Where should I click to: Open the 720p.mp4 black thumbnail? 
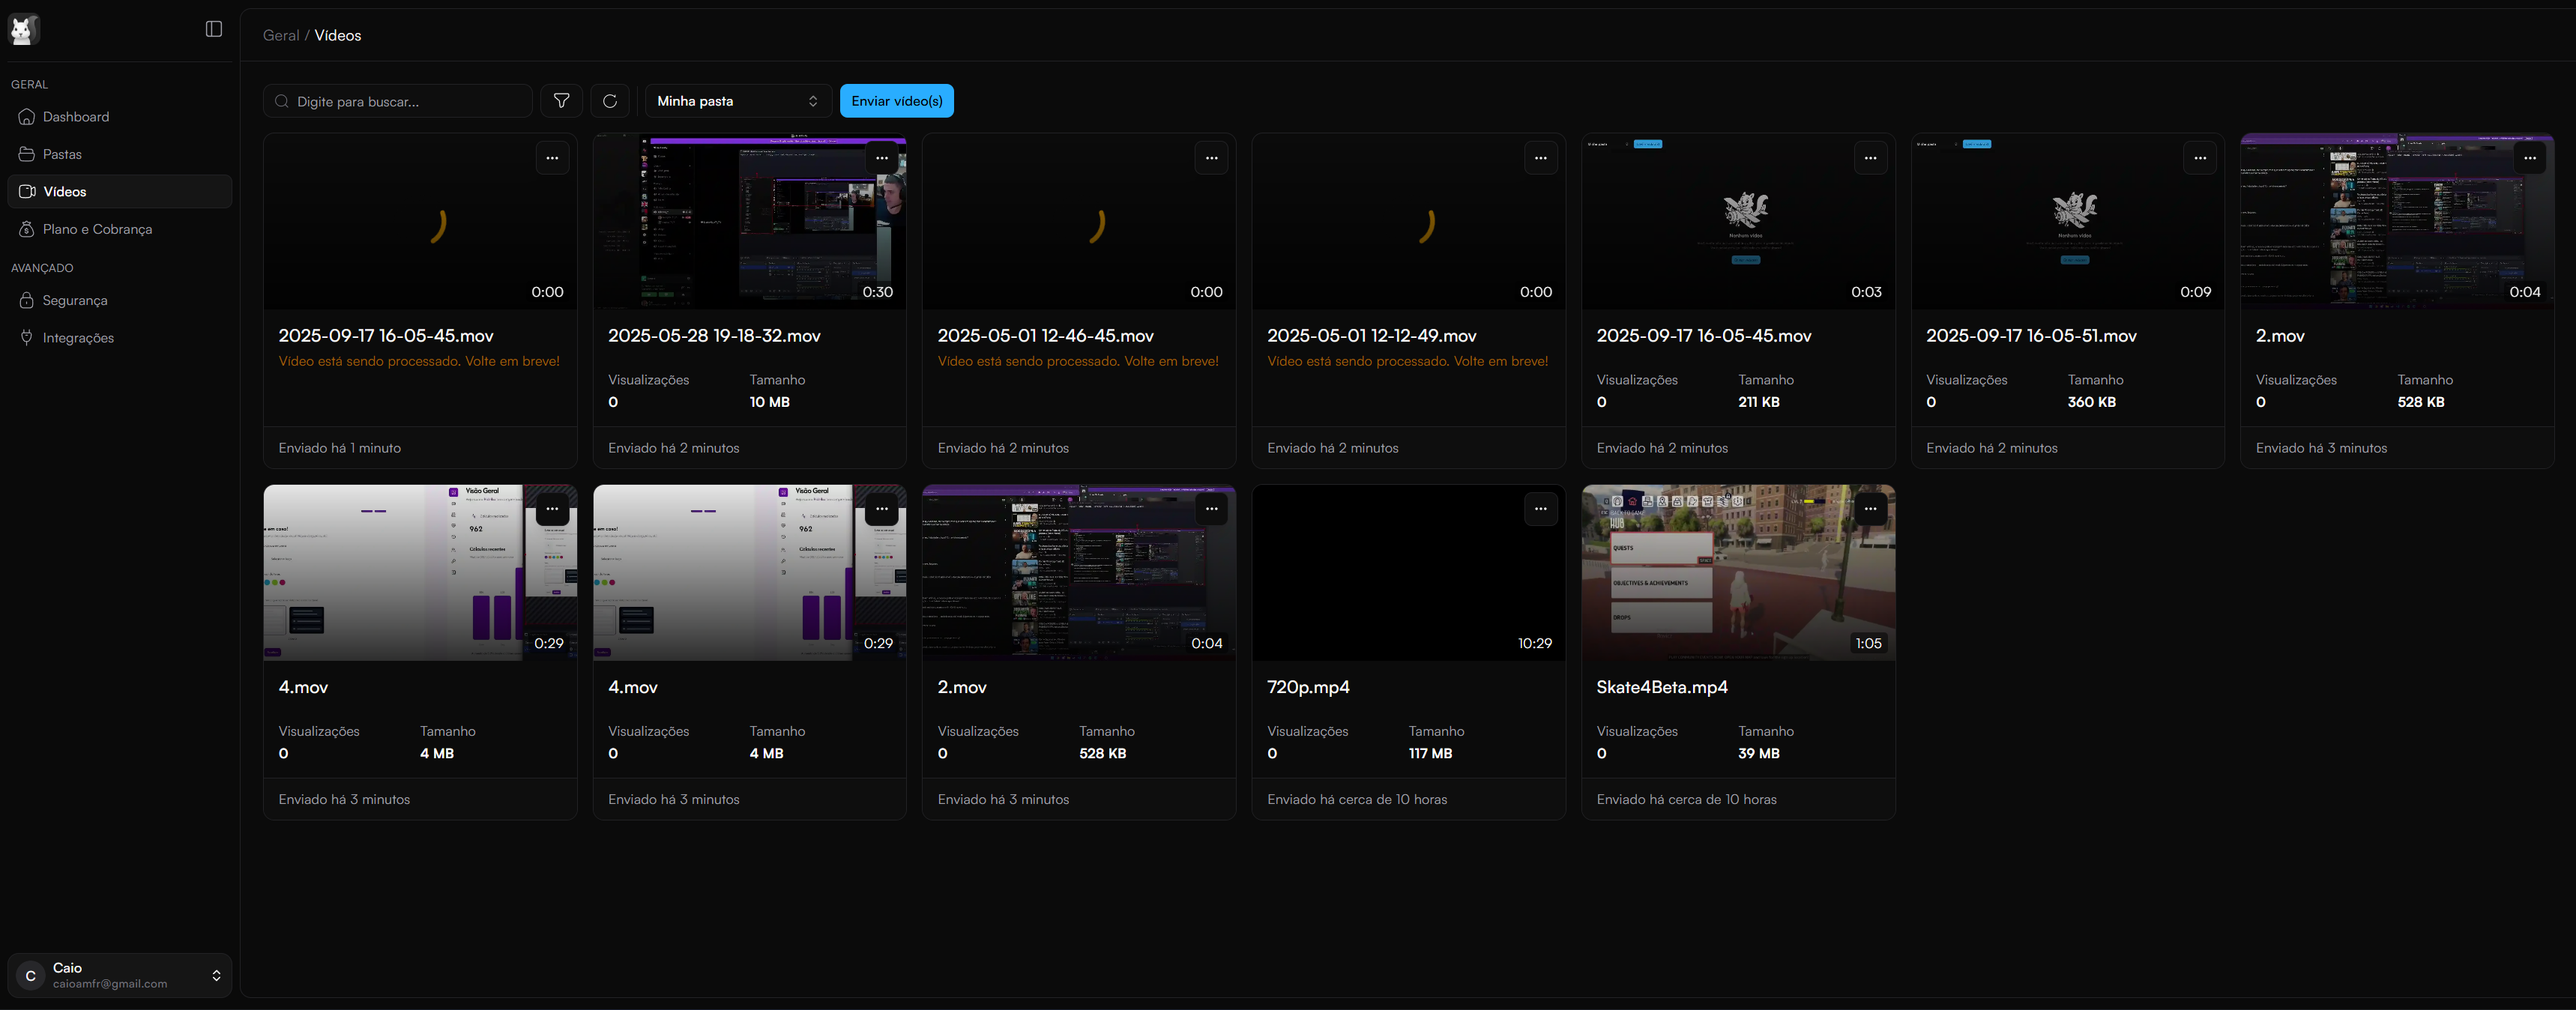click(x=1409, y=573)
